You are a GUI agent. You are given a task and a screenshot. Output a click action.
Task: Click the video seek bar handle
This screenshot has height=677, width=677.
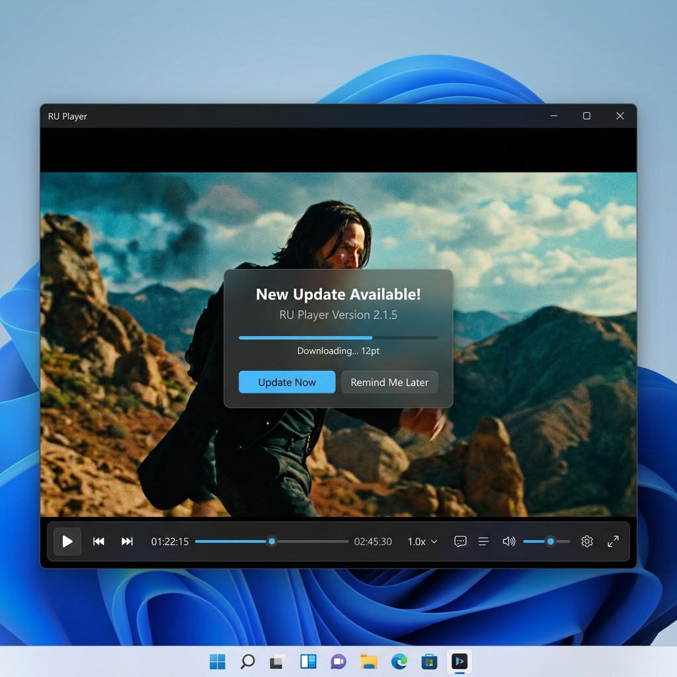pyautogui.click(x=272, y=541)
